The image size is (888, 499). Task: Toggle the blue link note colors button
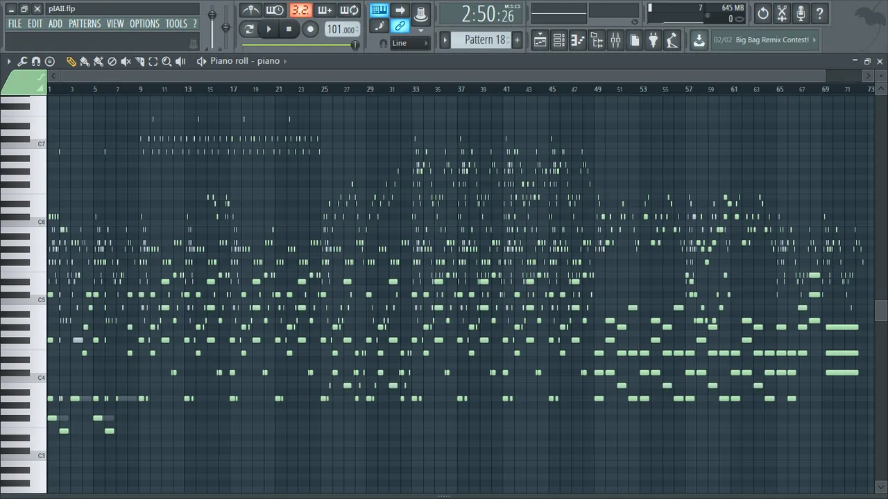[x=400, y=26]
